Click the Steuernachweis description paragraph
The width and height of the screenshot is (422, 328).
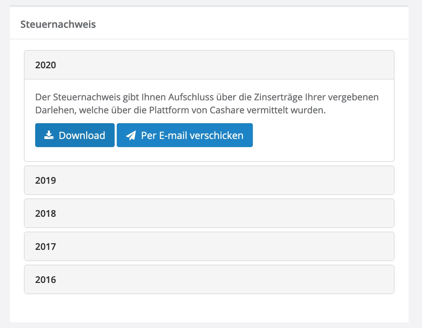[207, 103]
